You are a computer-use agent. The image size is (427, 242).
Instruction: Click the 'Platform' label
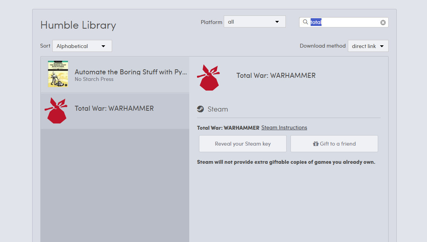(211, 22)
